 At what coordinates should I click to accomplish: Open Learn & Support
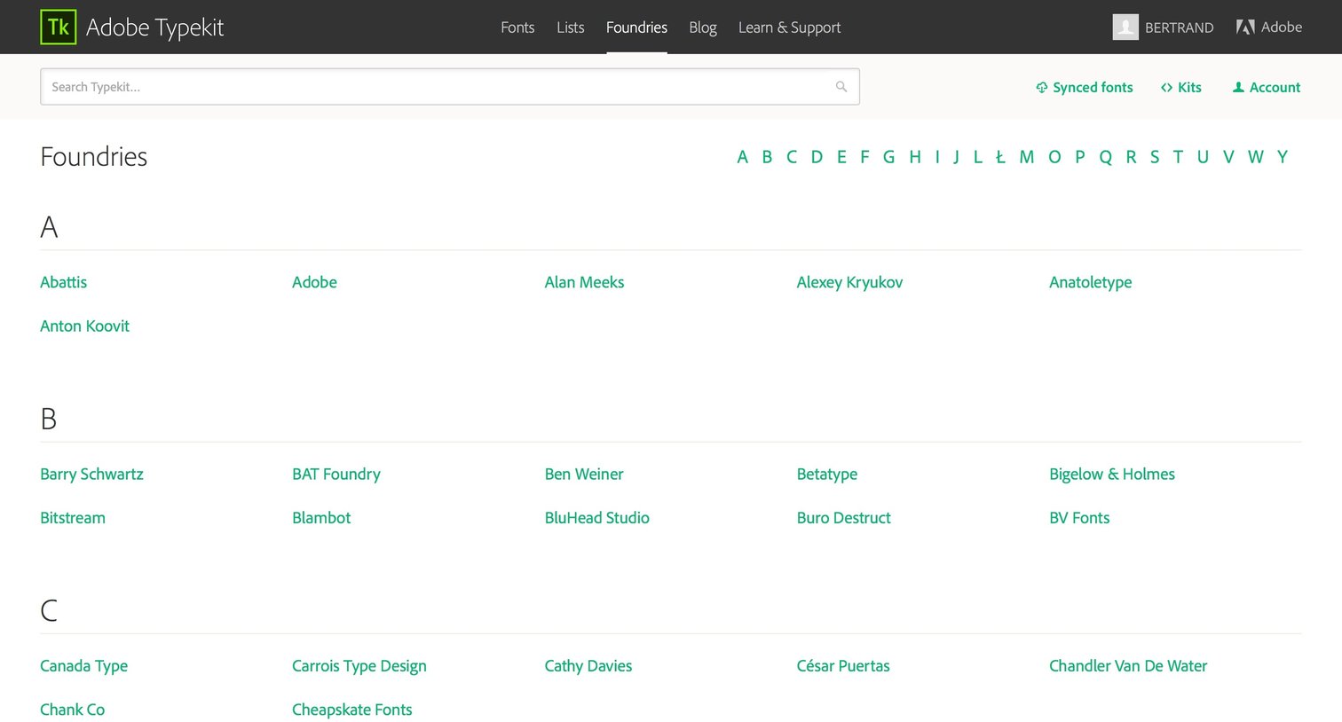click(x=789, y=27)
